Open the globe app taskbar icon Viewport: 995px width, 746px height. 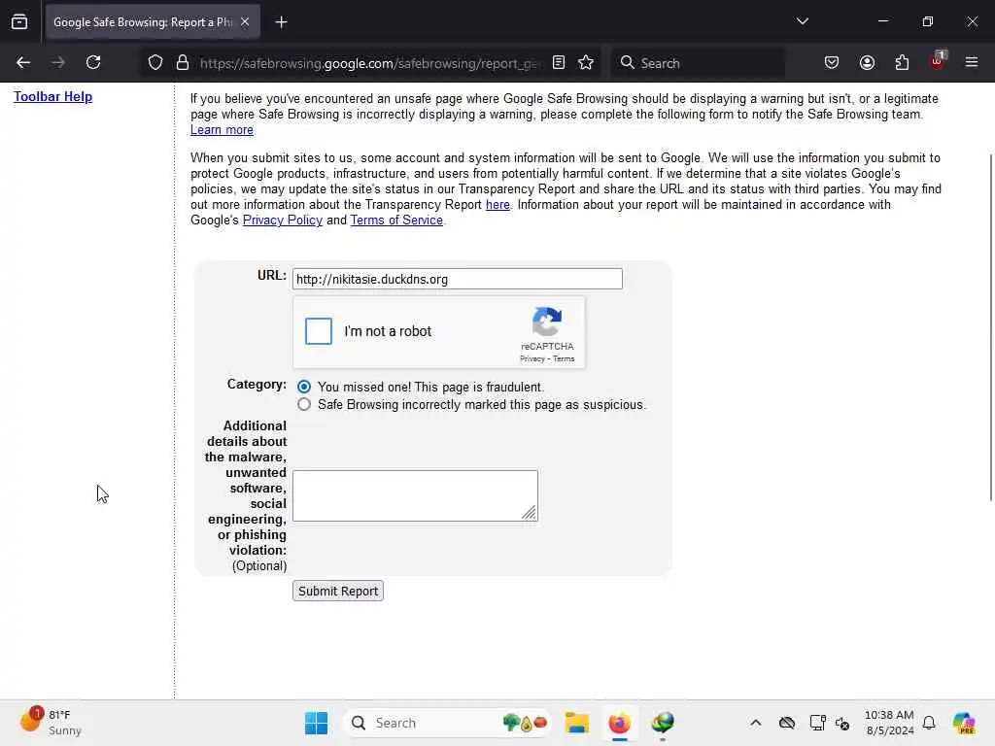pyautogui.click(x=663, y=723)
